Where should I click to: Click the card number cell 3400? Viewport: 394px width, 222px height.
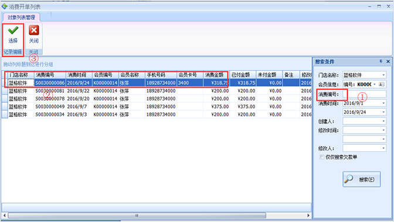pyautogui.click(x=190, y=83)
